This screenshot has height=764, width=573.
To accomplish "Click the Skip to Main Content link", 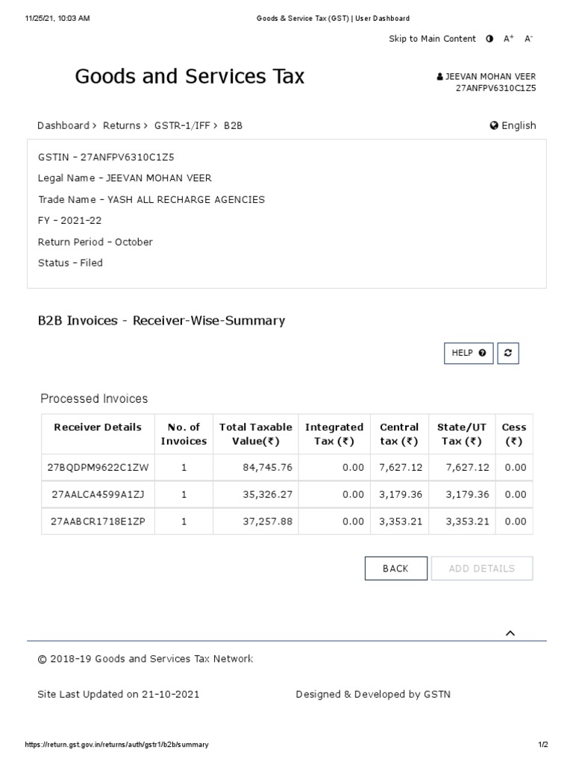I will (x=432, y=39).
